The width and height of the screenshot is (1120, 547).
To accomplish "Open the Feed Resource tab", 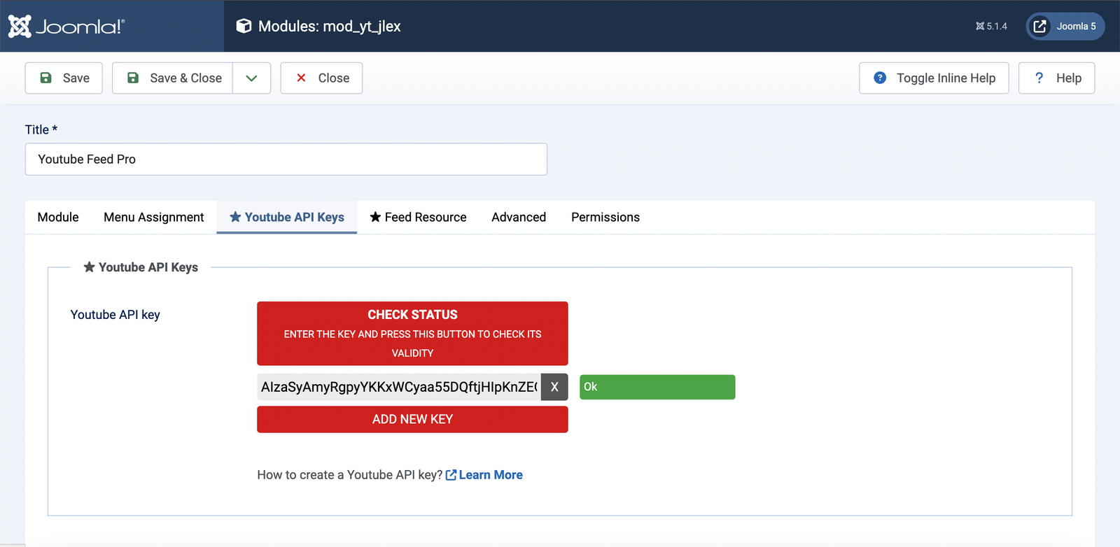I will tap(418, 217).
